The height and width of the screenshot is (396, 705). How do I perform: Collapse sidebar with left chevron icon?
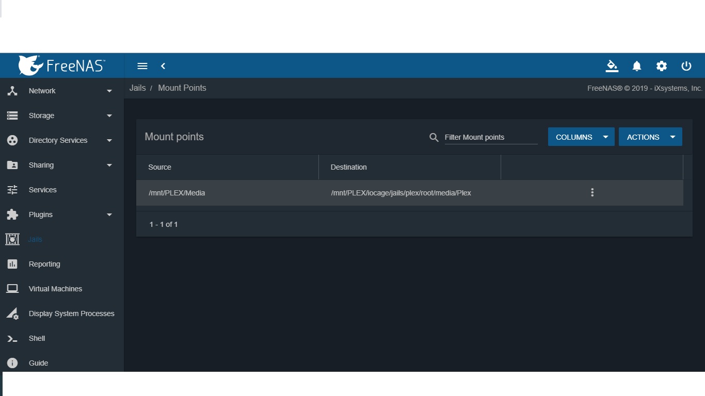(x=163, y=66)
